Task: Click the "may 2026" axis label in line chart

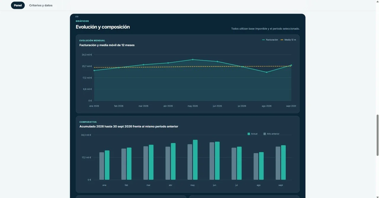Action: (x=192, y=106)
